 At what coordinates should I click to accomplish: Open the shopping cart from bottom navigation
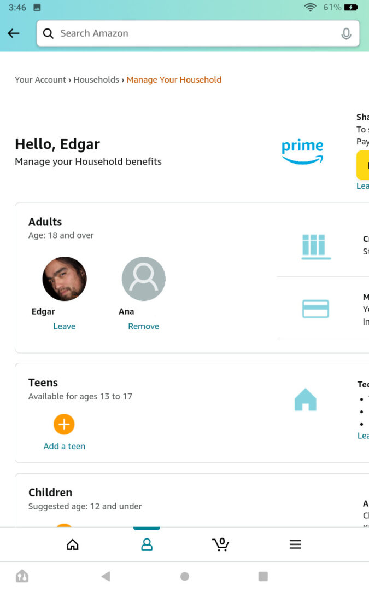tap(221, 544)
